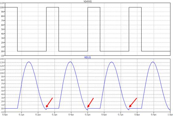
Task: Click the 0.5µs time axis label
Action: [x=88, y=114]
